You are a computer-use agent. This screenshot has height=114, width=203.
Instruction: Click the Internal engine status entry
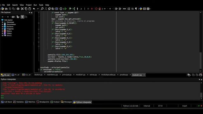pos(147,106)
